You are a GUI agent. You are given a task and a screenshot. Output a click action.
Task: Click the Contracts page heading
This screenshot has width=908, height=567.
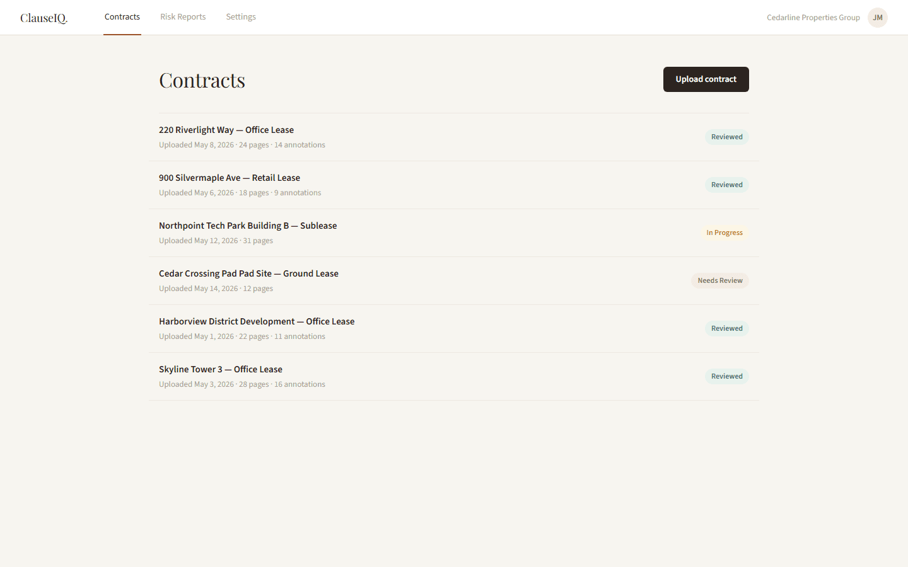(202, 80)
